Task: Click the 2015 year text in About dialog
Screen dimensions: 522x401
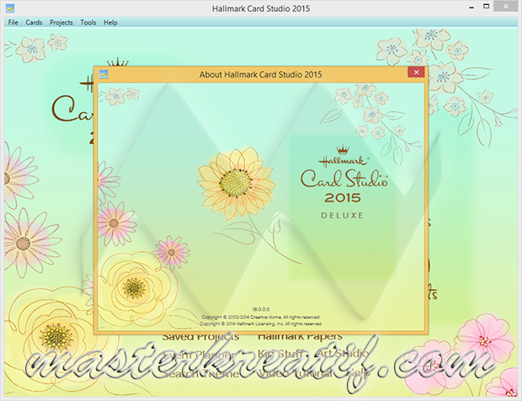Action: point(343,198)
